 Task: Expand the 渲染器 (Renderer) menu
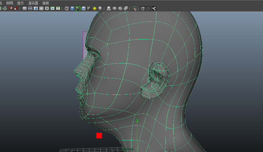tap(33, 3)
